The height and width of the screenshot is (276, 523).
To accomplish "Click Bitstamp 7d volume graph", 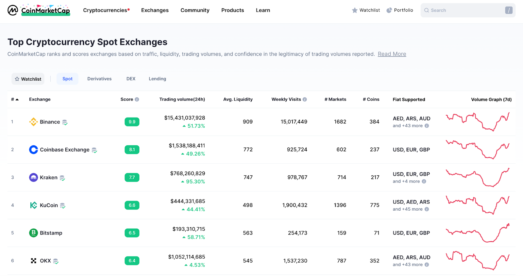I will point(478,233).
